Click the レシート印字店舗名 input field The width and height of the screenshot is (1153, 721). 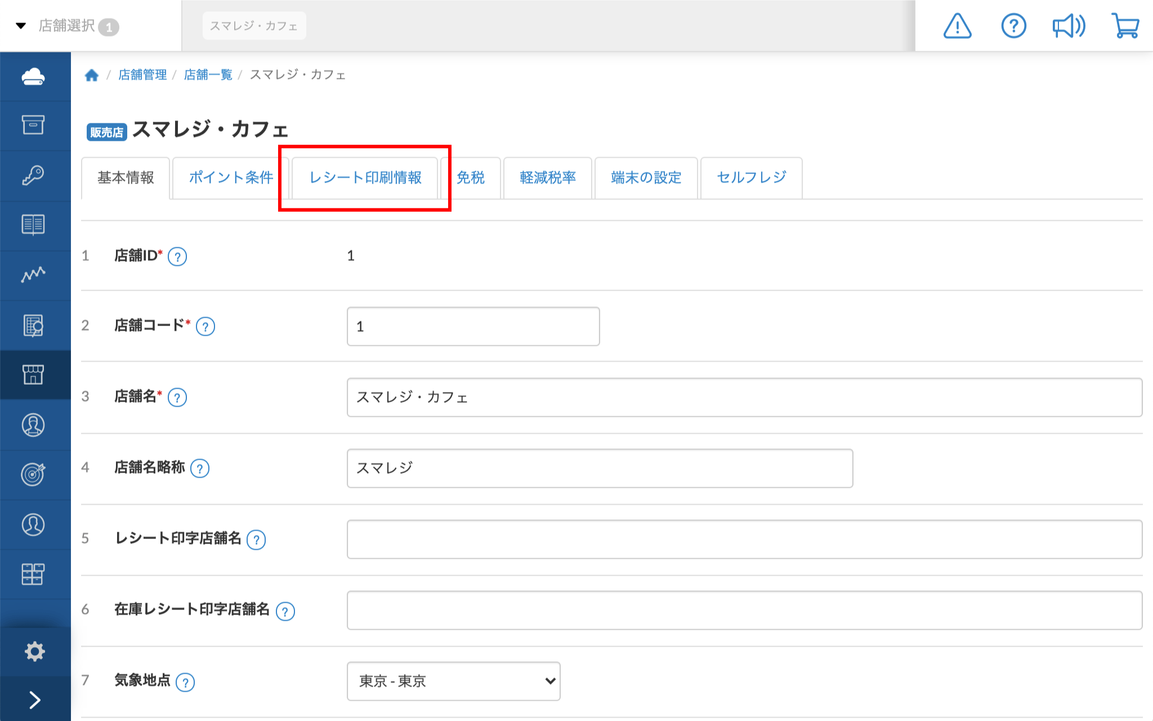click(x=744, y=539)
